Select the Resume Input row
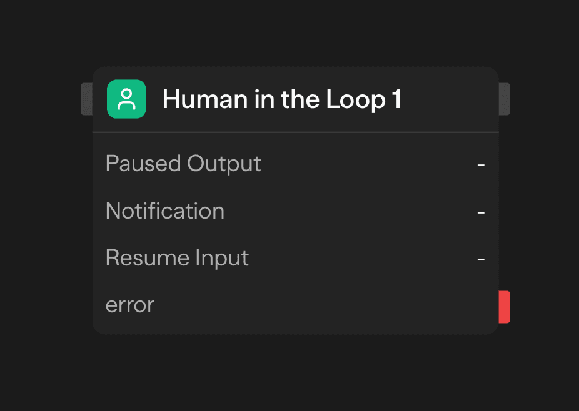This screenshot has width=579, height=411. (x=177, y=258)
